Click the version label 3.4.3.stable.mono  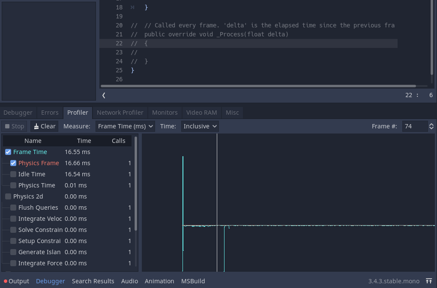point(394,281)
